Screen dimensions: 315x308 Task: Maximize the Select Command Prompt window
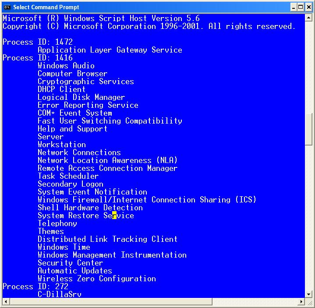[x=301, y=7]
